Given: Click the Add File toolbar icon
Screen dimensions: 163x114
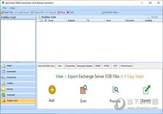Looking at the screenshot, I should point(2,13).
